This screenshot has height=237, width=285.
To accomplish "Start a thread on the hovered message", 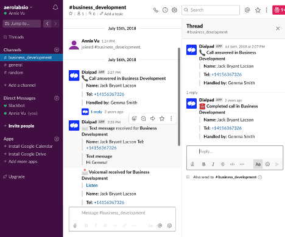I will [143, 119].
